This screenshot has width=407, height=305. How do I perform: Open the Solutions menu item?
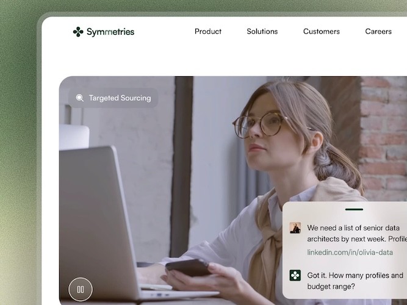tap(262, 31)
